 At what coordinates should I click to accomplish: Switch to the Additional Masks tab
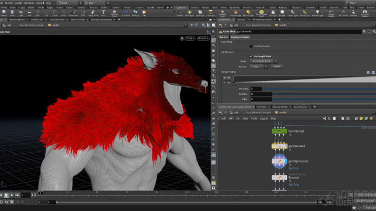[240, 38]
